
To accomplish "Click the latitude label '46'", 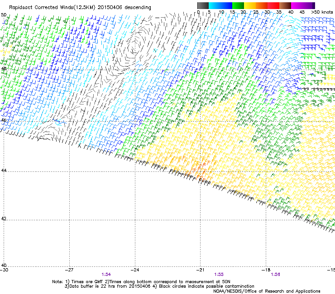I will (4, 120).
